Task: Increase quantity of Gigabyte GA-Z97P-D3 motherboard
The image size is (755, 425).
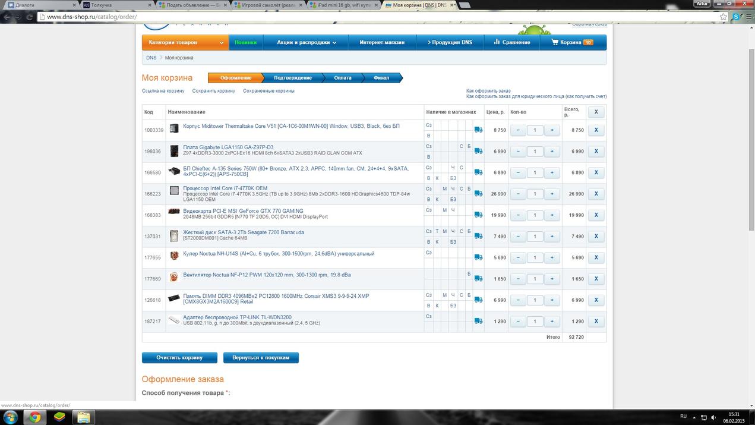Action: (x=552, y=152)
